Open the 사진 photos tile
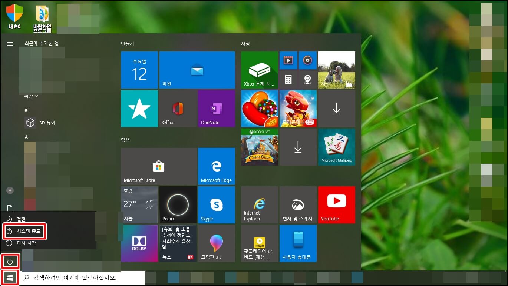The width and height of the screenshot is (508, 286). click(x=337, y=70)
